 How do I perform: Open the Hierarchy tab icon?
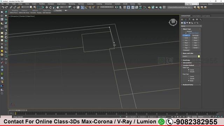(x=189, y=20)
